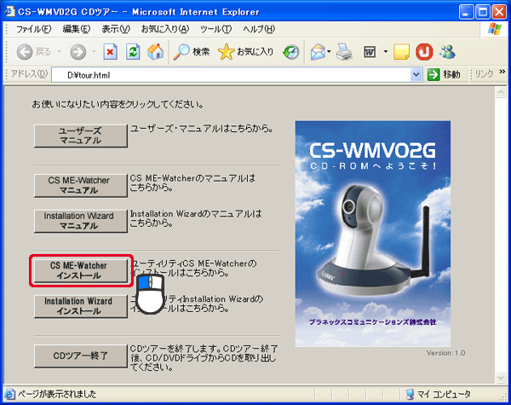This screenshot has width=511, height=405.
Task: Click the Mail envelope icon
Action: [x=318, y=52]
